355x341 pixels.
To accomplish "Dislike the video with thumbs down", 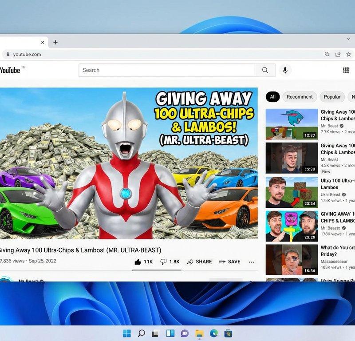I will tap(170, 262).
